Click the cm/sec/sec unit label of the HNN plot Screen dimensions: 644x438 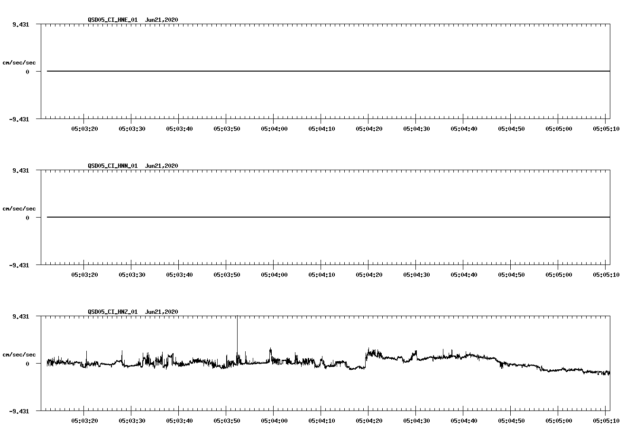pos(19,209)
